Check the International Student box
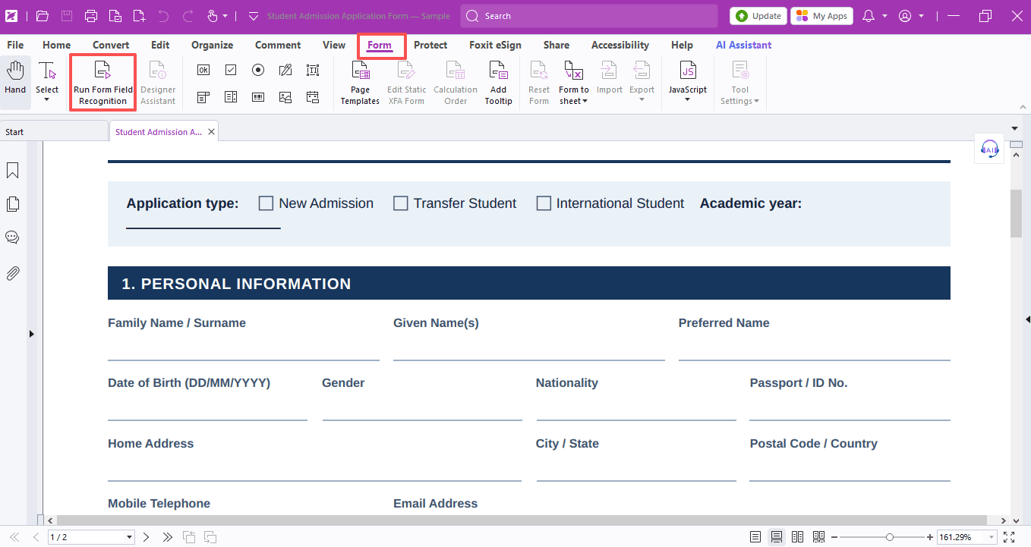Image resolution: width=1031 pixels, height=547 pixels. click(544, 203)
